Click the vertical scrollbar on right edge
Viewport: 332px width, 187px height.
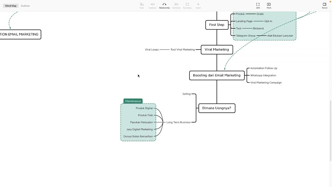coord(331,130)
